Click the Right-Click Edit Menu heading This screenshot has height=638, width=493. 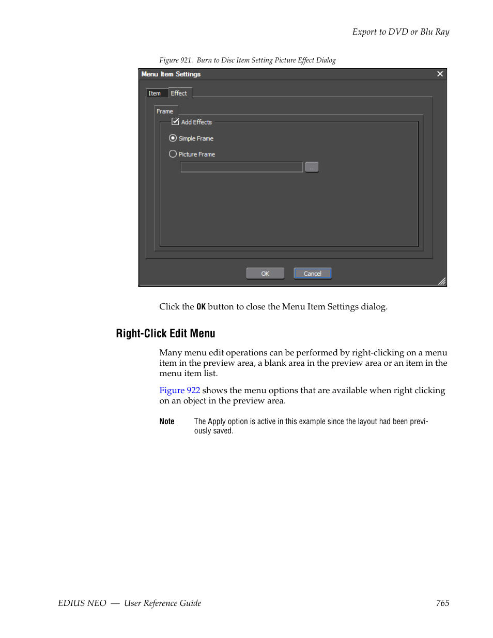pos(165,334)
